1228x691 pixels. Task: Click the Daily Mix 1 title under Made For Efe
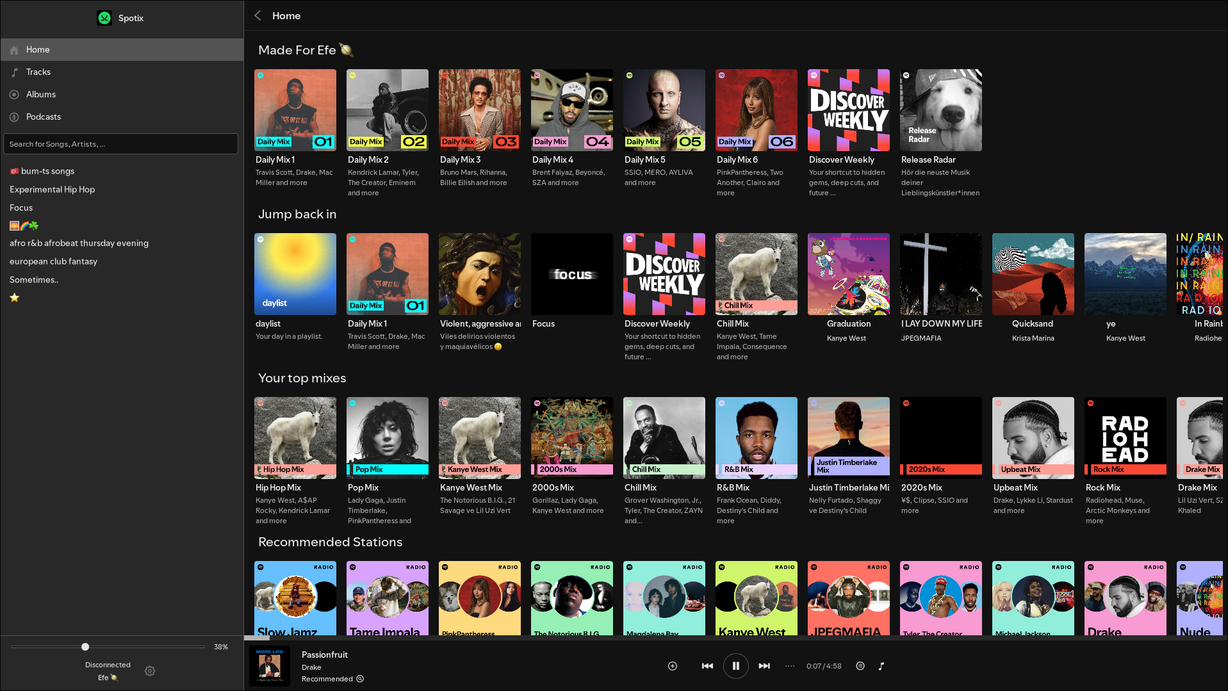click(275, 159)
